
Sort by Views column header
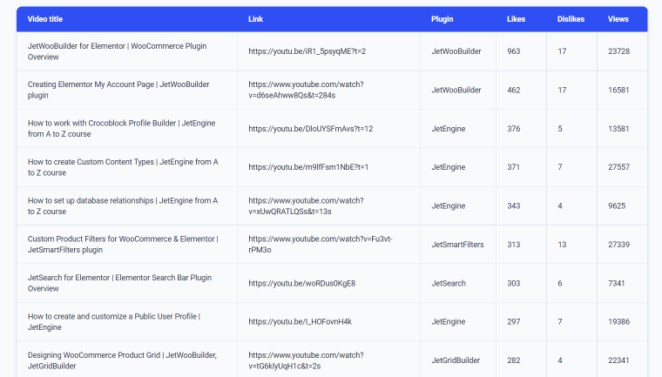(x=618, y=19)
